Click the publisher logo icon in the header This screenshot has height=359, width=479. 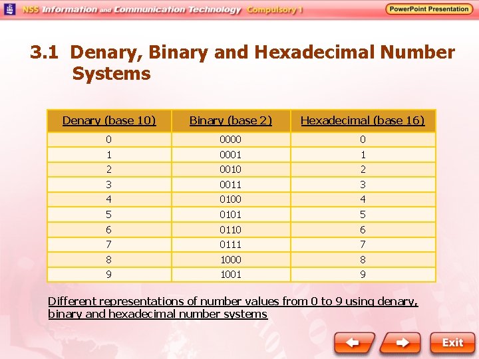[10, 9]
